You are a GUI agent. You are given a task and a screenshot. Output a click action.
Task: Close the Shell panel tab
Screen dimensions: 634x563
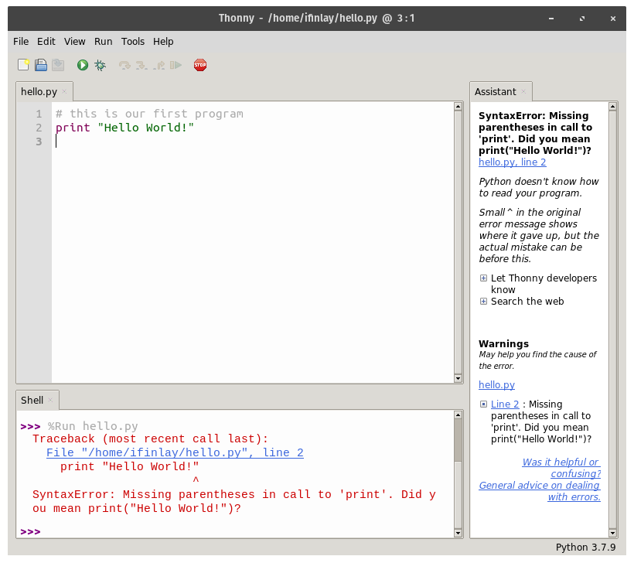(x=50, y=400)
